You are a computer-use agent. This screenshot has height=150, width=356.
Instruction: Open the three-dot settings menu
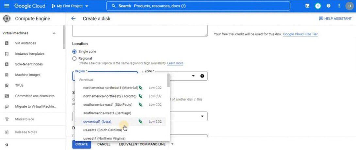click(339, 6)
